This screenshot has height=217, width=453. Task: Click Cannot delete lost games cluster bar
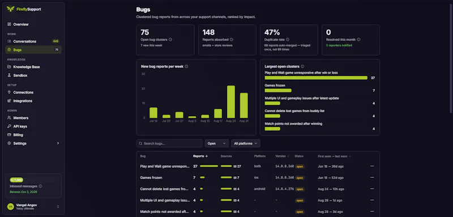272,116
